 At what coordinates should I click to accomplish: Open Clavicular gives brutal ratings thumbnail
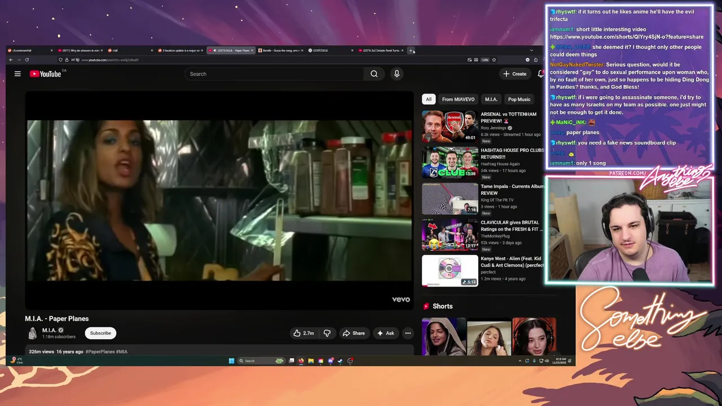[450, 235]
